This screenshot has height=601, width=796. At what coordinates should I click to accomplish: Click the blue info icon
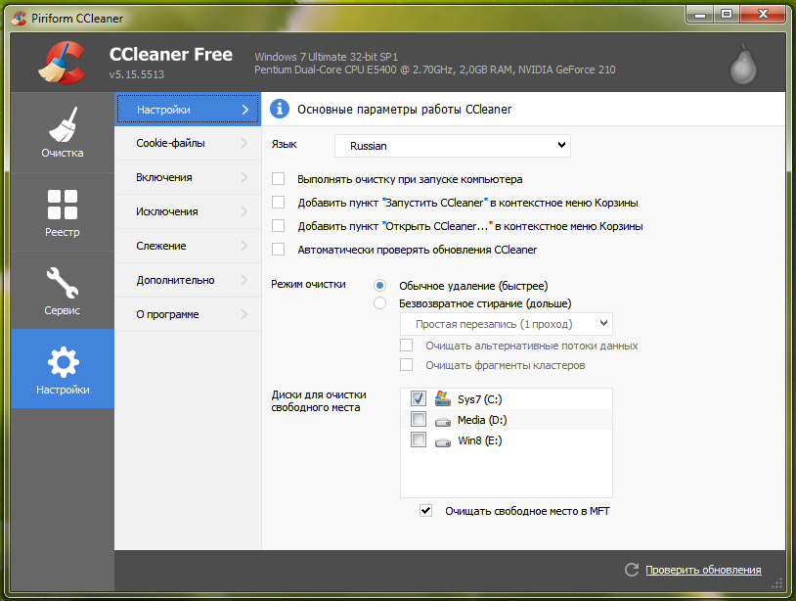(x=280, y=109)
